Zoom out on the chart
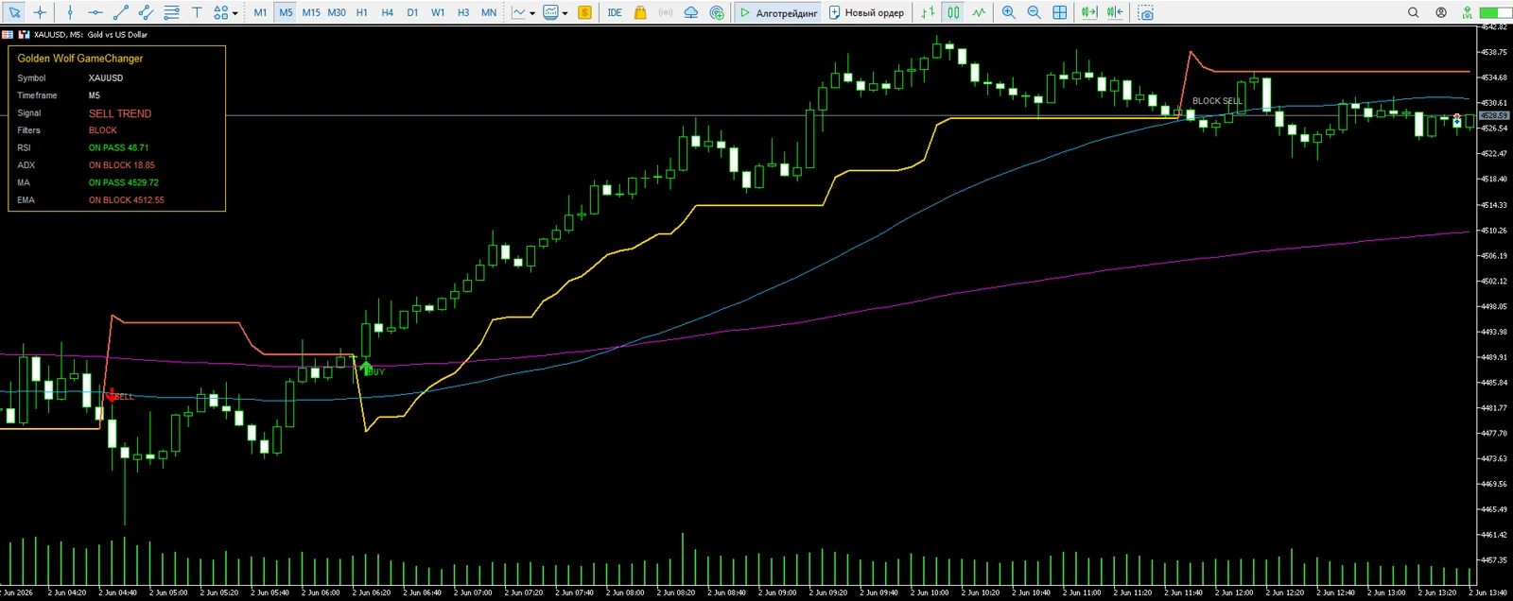The height and width of the screenshot is (601, 1513). click(x=1035, y=12)
